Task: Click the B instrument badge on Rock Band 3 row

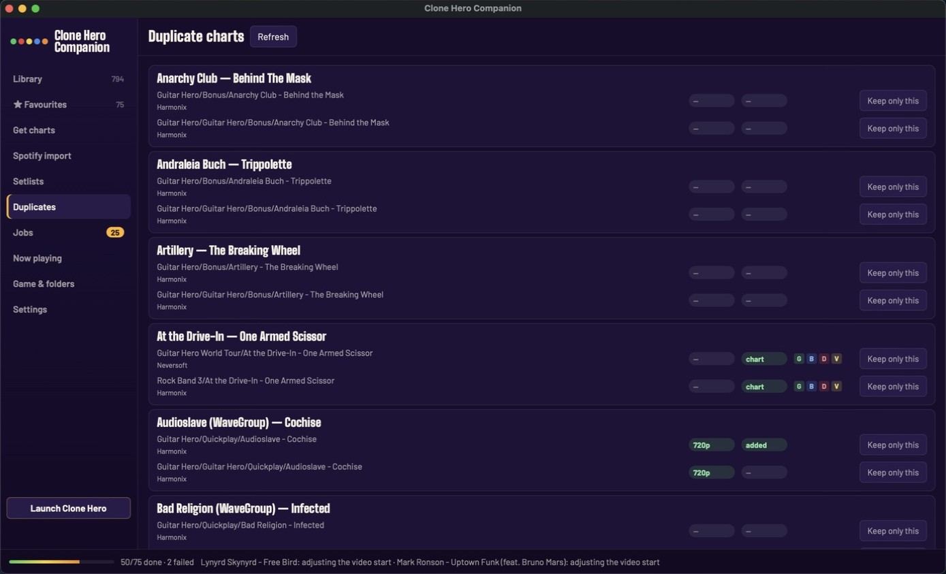Action: point(811,386)
